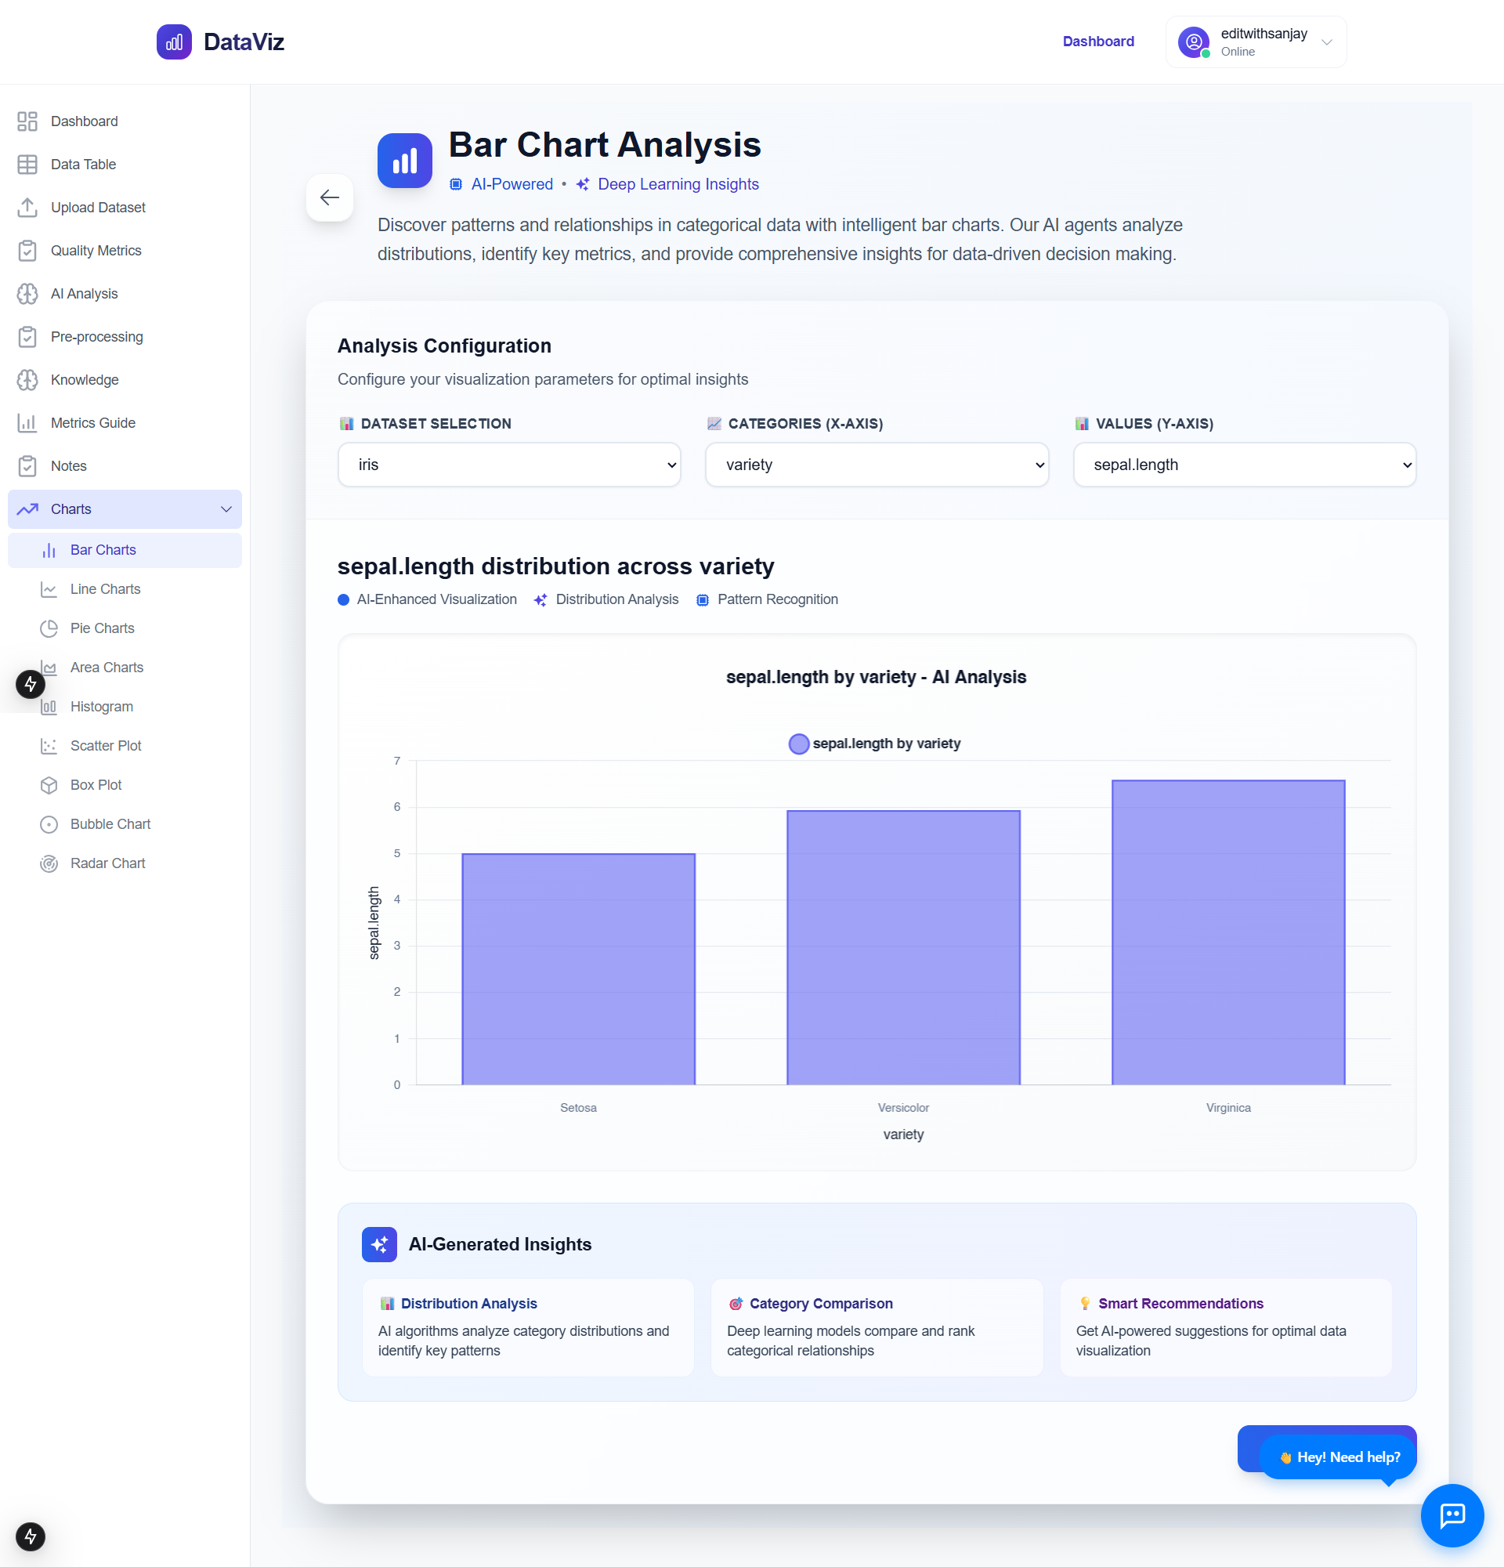Open the Values Y-axis dropdown
The image size is (1504, 1567).
click(x=1243, y=465)
